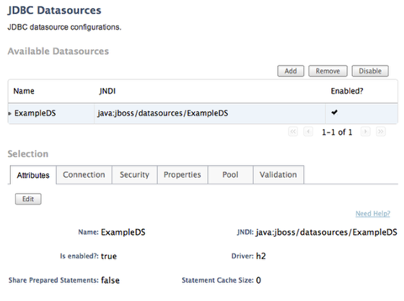Go to first page of datasources

point(293,132)
